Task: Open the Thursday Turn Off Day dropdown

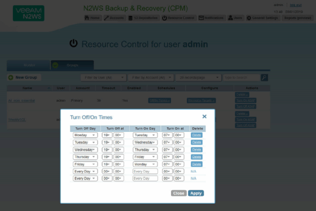Action: click(85, 157)
